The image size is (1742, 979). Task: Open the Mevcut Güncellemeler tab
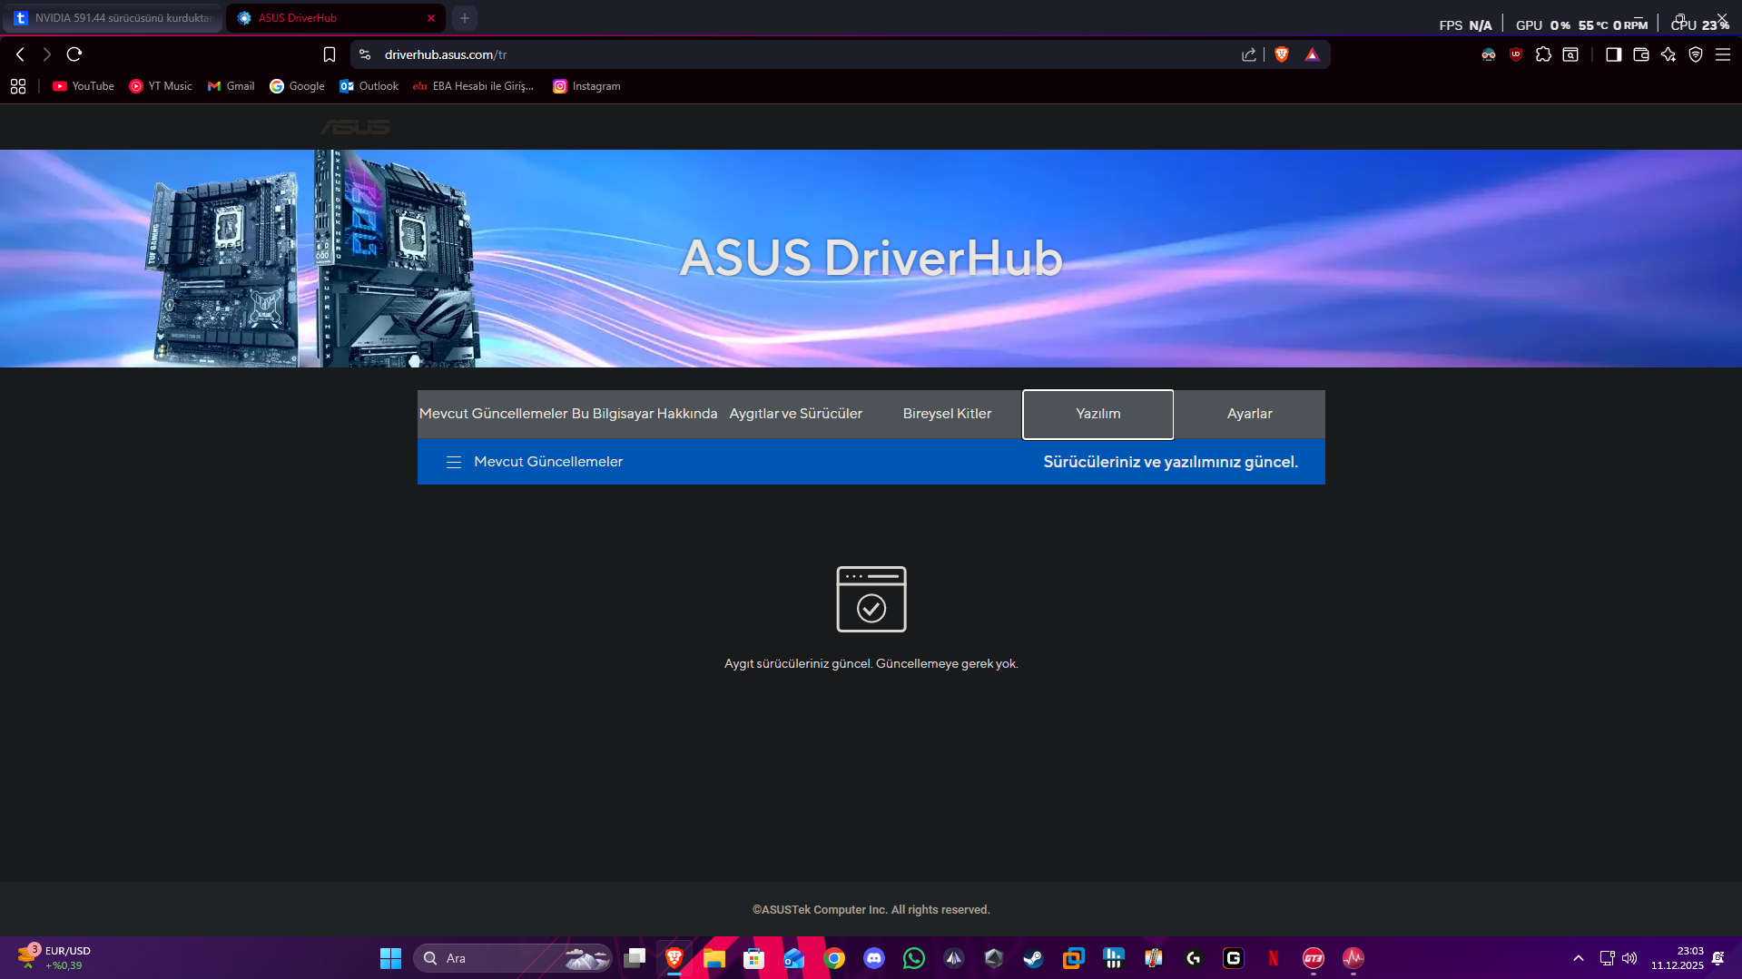[x=493, y=414]
